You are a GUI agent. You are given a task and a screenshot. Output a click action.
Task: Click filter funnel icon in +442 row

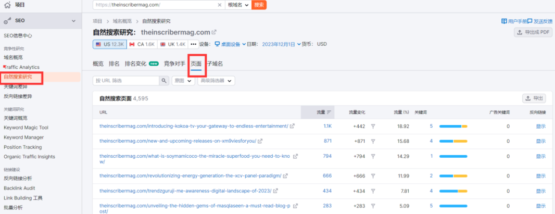click(373, 127)
